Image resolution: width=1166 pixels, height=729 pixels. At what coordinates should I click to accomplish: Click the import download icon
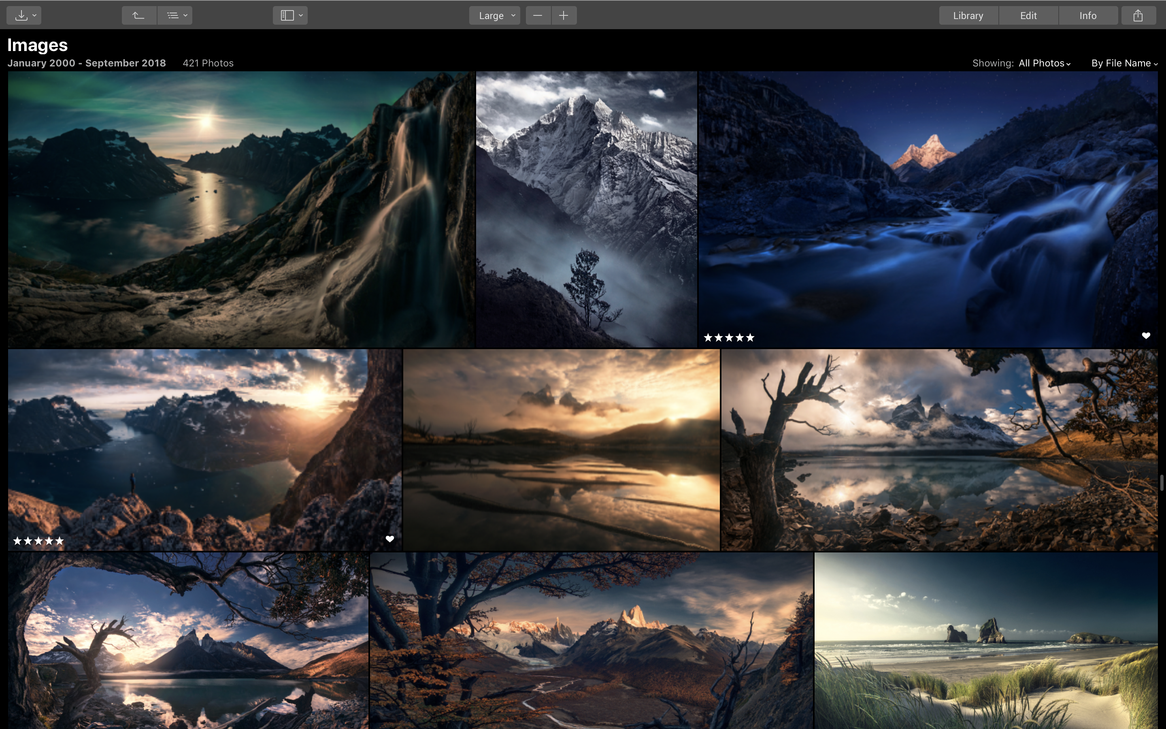point(22,15)
